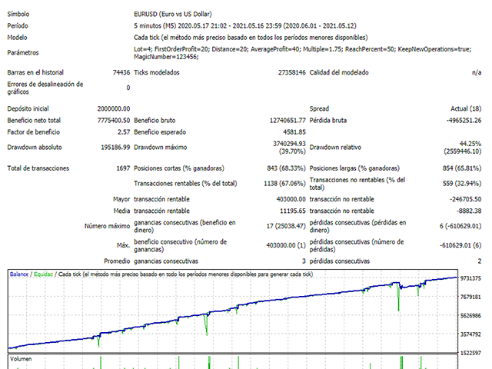
Task: Click chart axis label 1522597
Action: [470, 353]
